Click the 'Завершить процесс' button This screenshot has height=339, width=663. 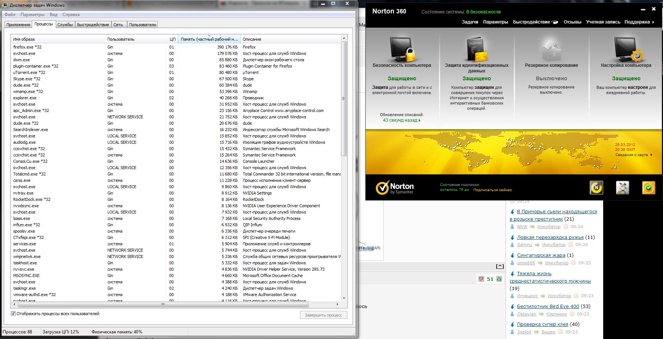click(323, 315)
